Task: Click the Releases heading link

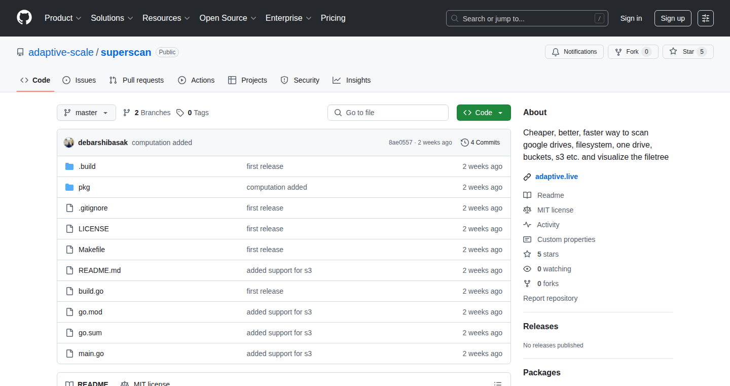Action: [x=540, y=327]
